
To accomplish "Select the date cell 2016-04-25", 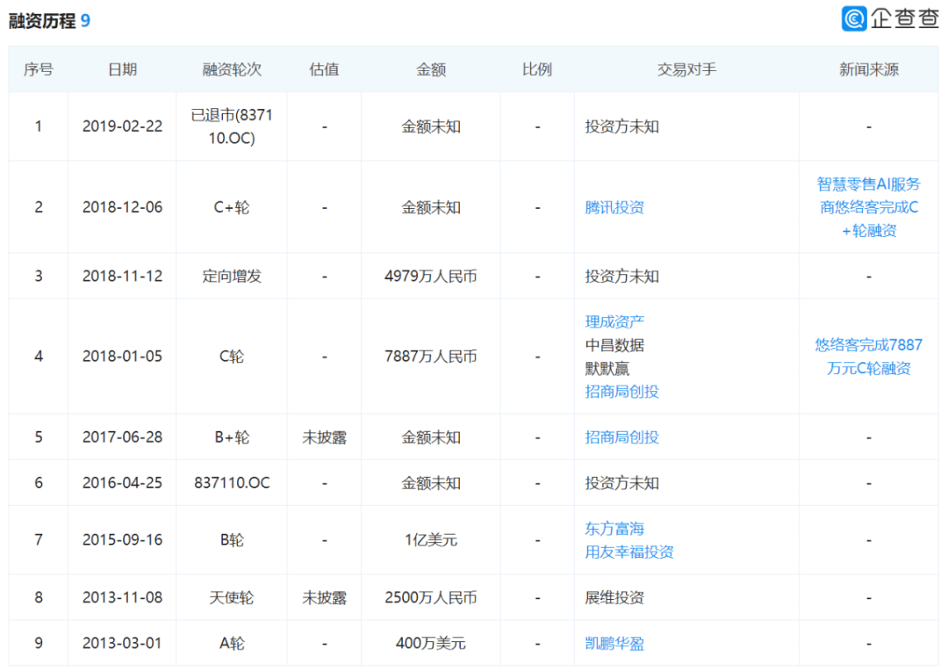I will [122, 483].
